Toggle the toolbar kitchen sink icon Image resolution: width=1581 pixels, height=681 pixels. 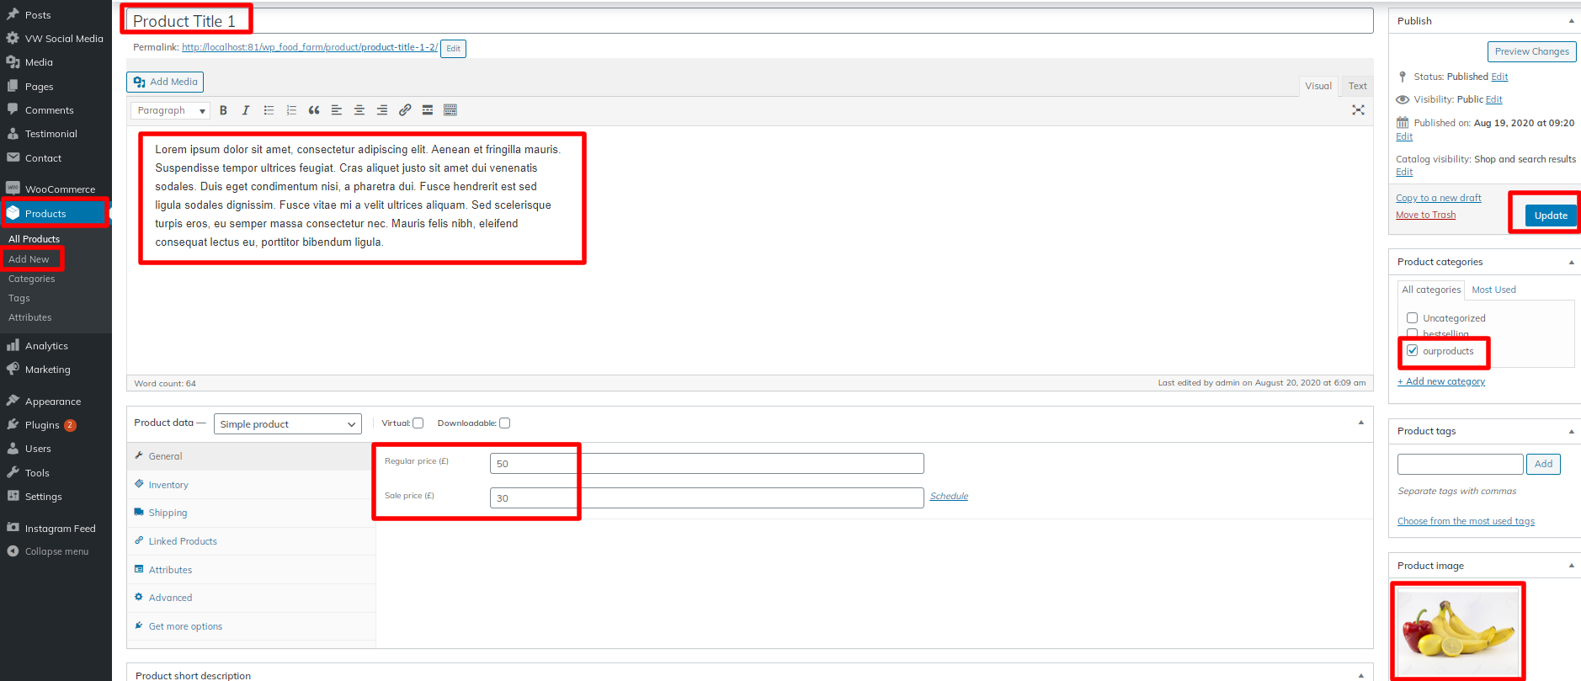coord(450,110)
